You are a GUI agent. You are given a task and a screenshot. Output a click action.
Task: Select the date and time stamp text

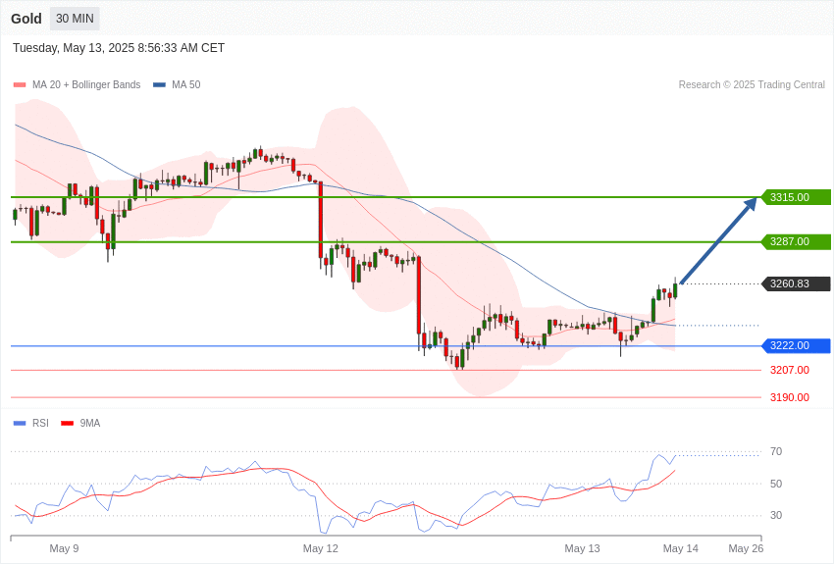tap(119, 48)
